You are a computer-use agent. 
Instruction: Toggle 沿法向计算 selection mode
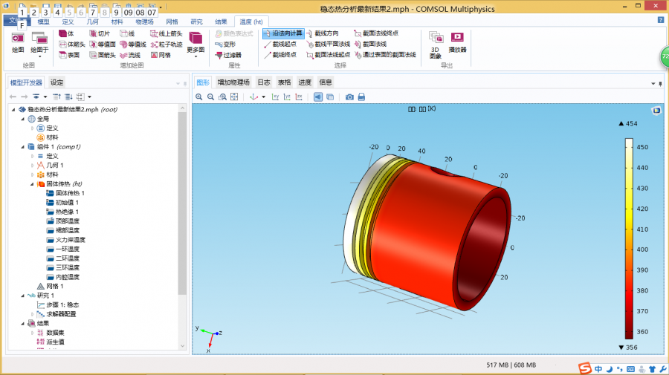pyautogui.click(x=283, y=33)
